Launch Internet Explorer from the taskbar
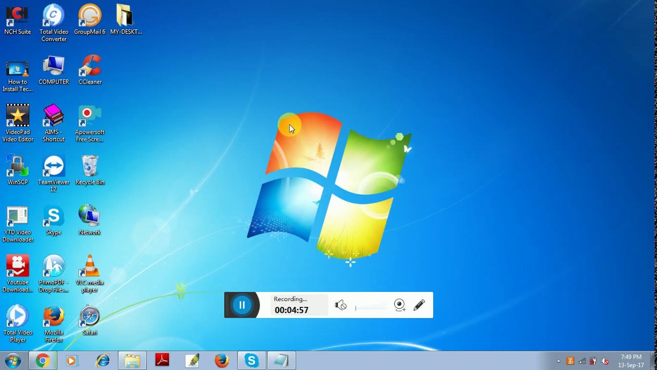Viewport: 657px width, 370px height. 103,361
